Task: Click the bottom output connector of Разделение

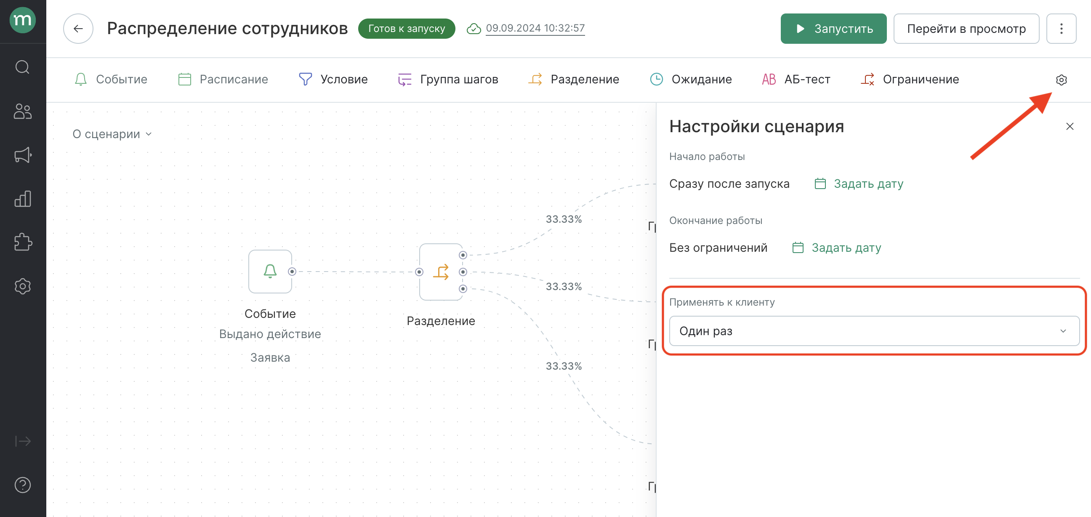Action: (463, 289)
